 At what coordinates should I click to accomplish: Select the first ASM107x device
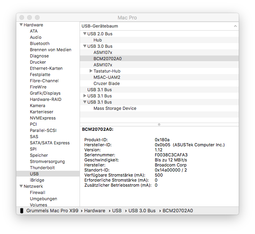(159, 52)
